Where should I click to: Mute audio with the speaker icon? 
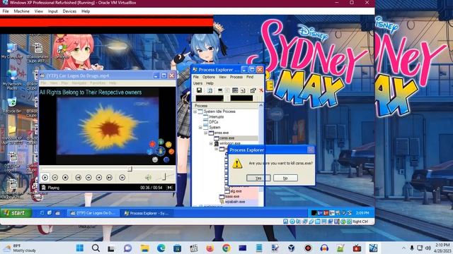(148, 177)
